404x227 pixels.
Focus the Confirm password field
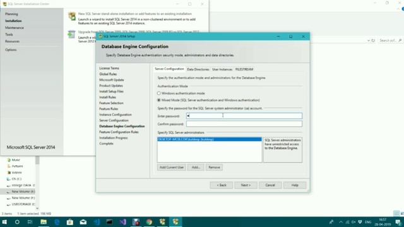click(244, 124)
